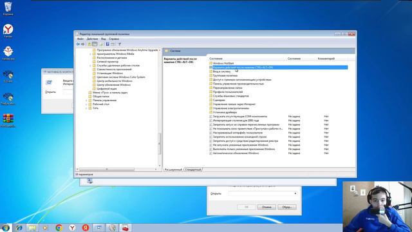Click the Filter funnel toolbar icon
Screen dimensions: 412x232
[120, 44]
